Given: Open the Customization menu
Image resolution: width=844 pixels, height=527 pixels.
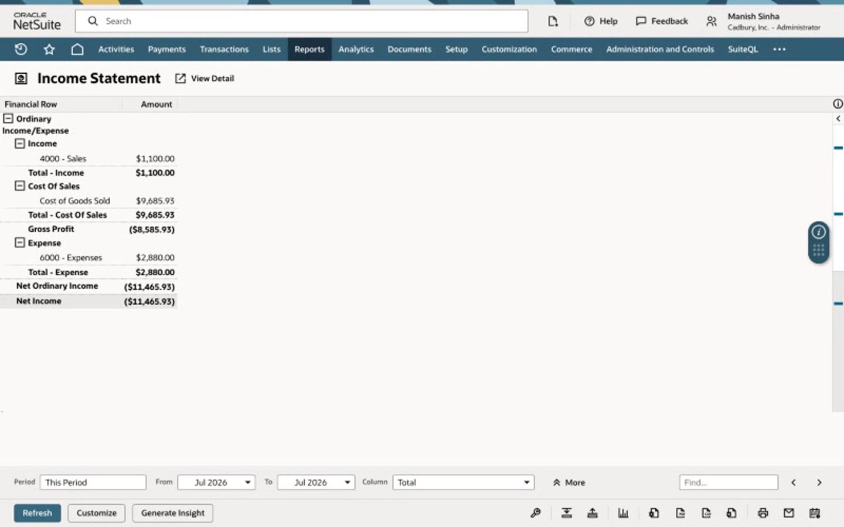Looking at the screenshot, I should (509, 49).
